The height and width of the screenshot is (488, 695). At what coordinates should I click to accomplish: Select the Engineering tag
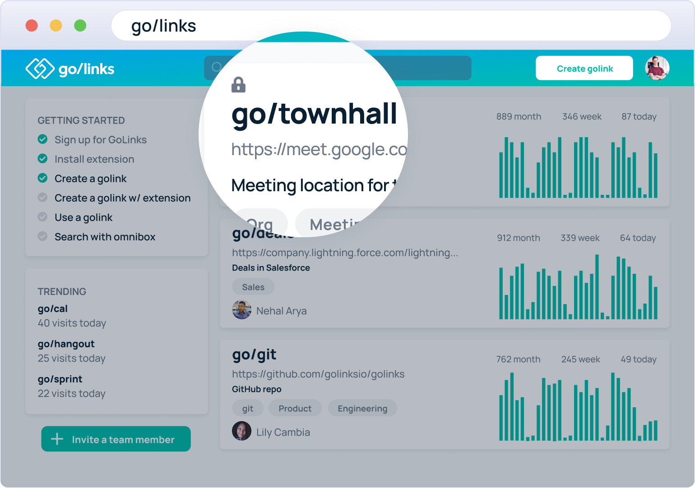pyautogui.click(x=362, y=408)
